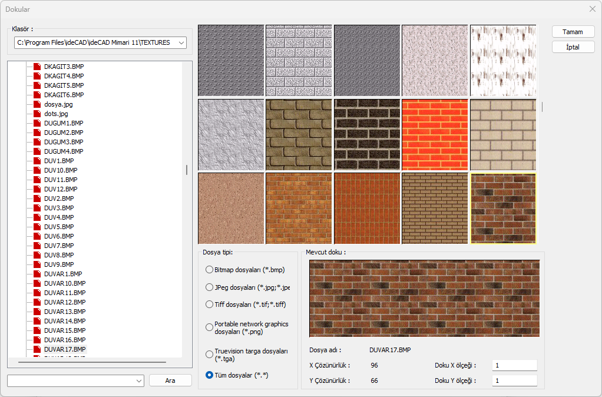Image resolution: width=602 pixels, height=397 pixels.
Task: Select Truevision targa dosyaları file type
Action: click(209, 354)
